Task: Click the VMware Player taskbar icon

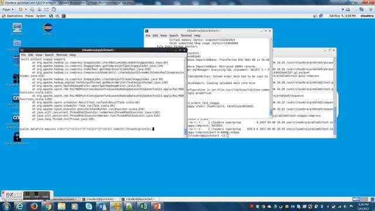Action: click(116, 206)
